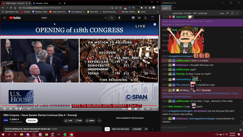Clear the YouTube search box text
243x137 pixels.
pyautogui.click(x=106, y=18)
